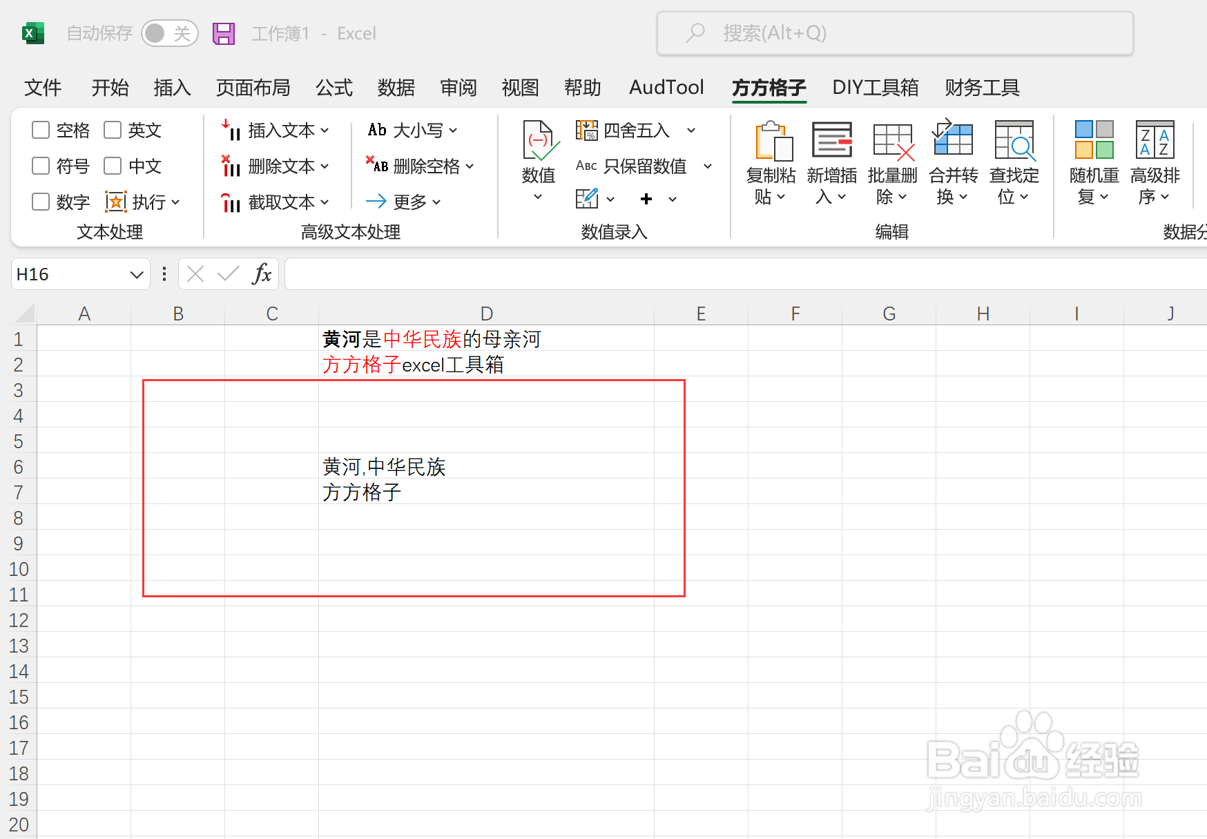Image resolution: width=1207 pixels, height=839 pixels.
Task: Open the 插入文本 dropdown
Action: coord(276,130)
